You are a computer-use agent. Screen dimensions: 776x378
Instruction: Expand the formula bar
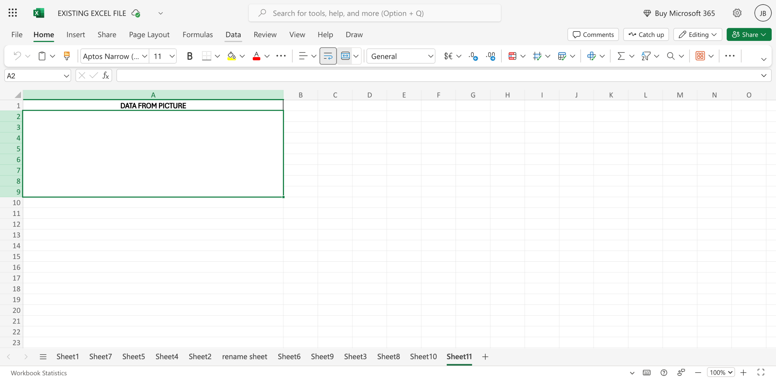[763, 75]
